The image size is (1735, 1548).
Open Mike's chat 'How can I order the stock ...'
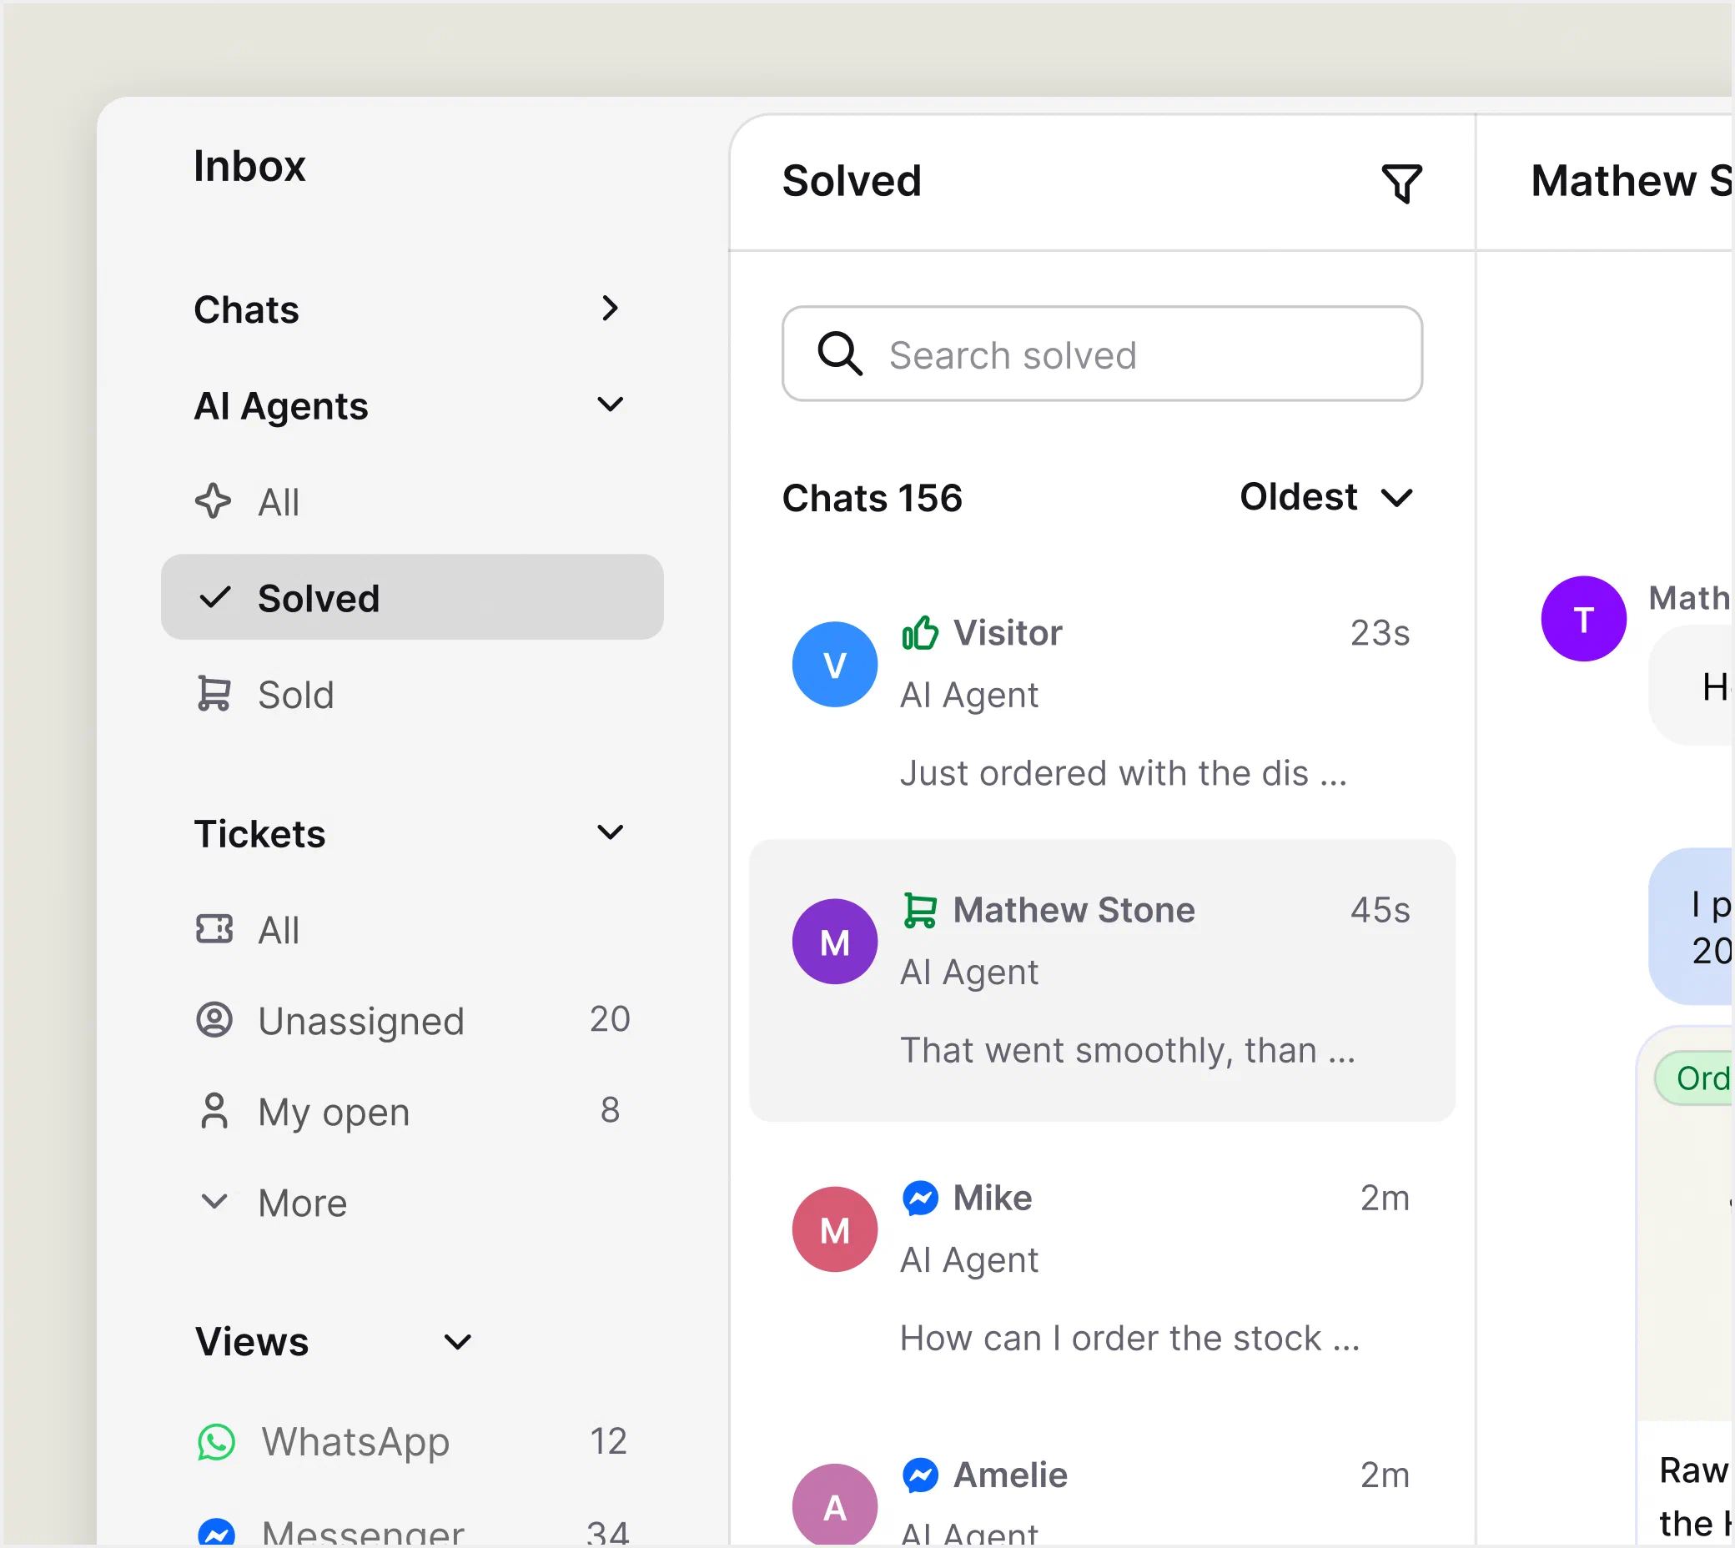[1102, 1267]
